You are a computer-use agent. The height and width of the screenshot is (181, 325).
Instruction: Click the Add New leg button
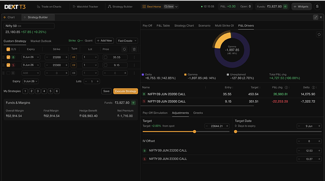105,41
